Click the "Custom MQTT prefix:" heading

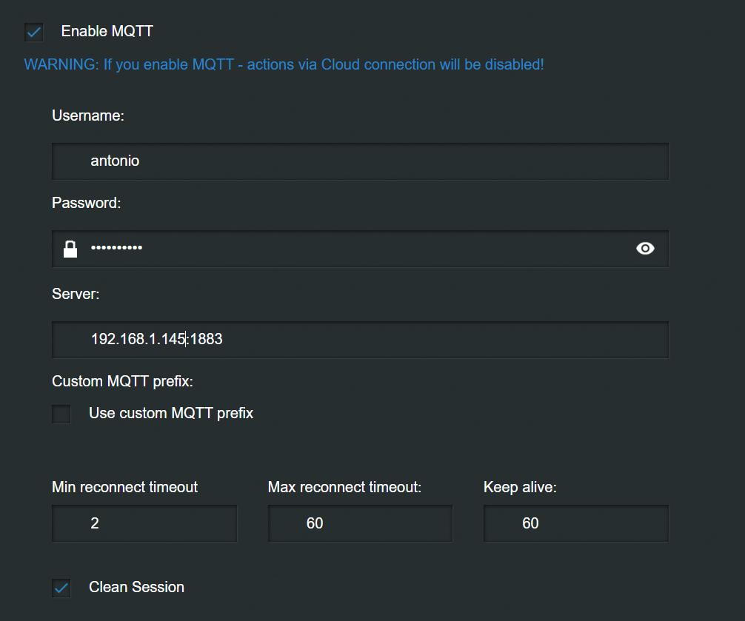[x=122, y=381]
